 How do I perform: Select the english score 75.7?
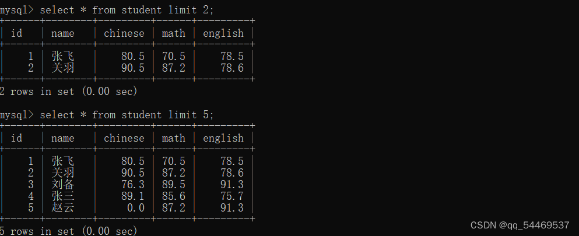pyautogui.click(x=231, y=196)
